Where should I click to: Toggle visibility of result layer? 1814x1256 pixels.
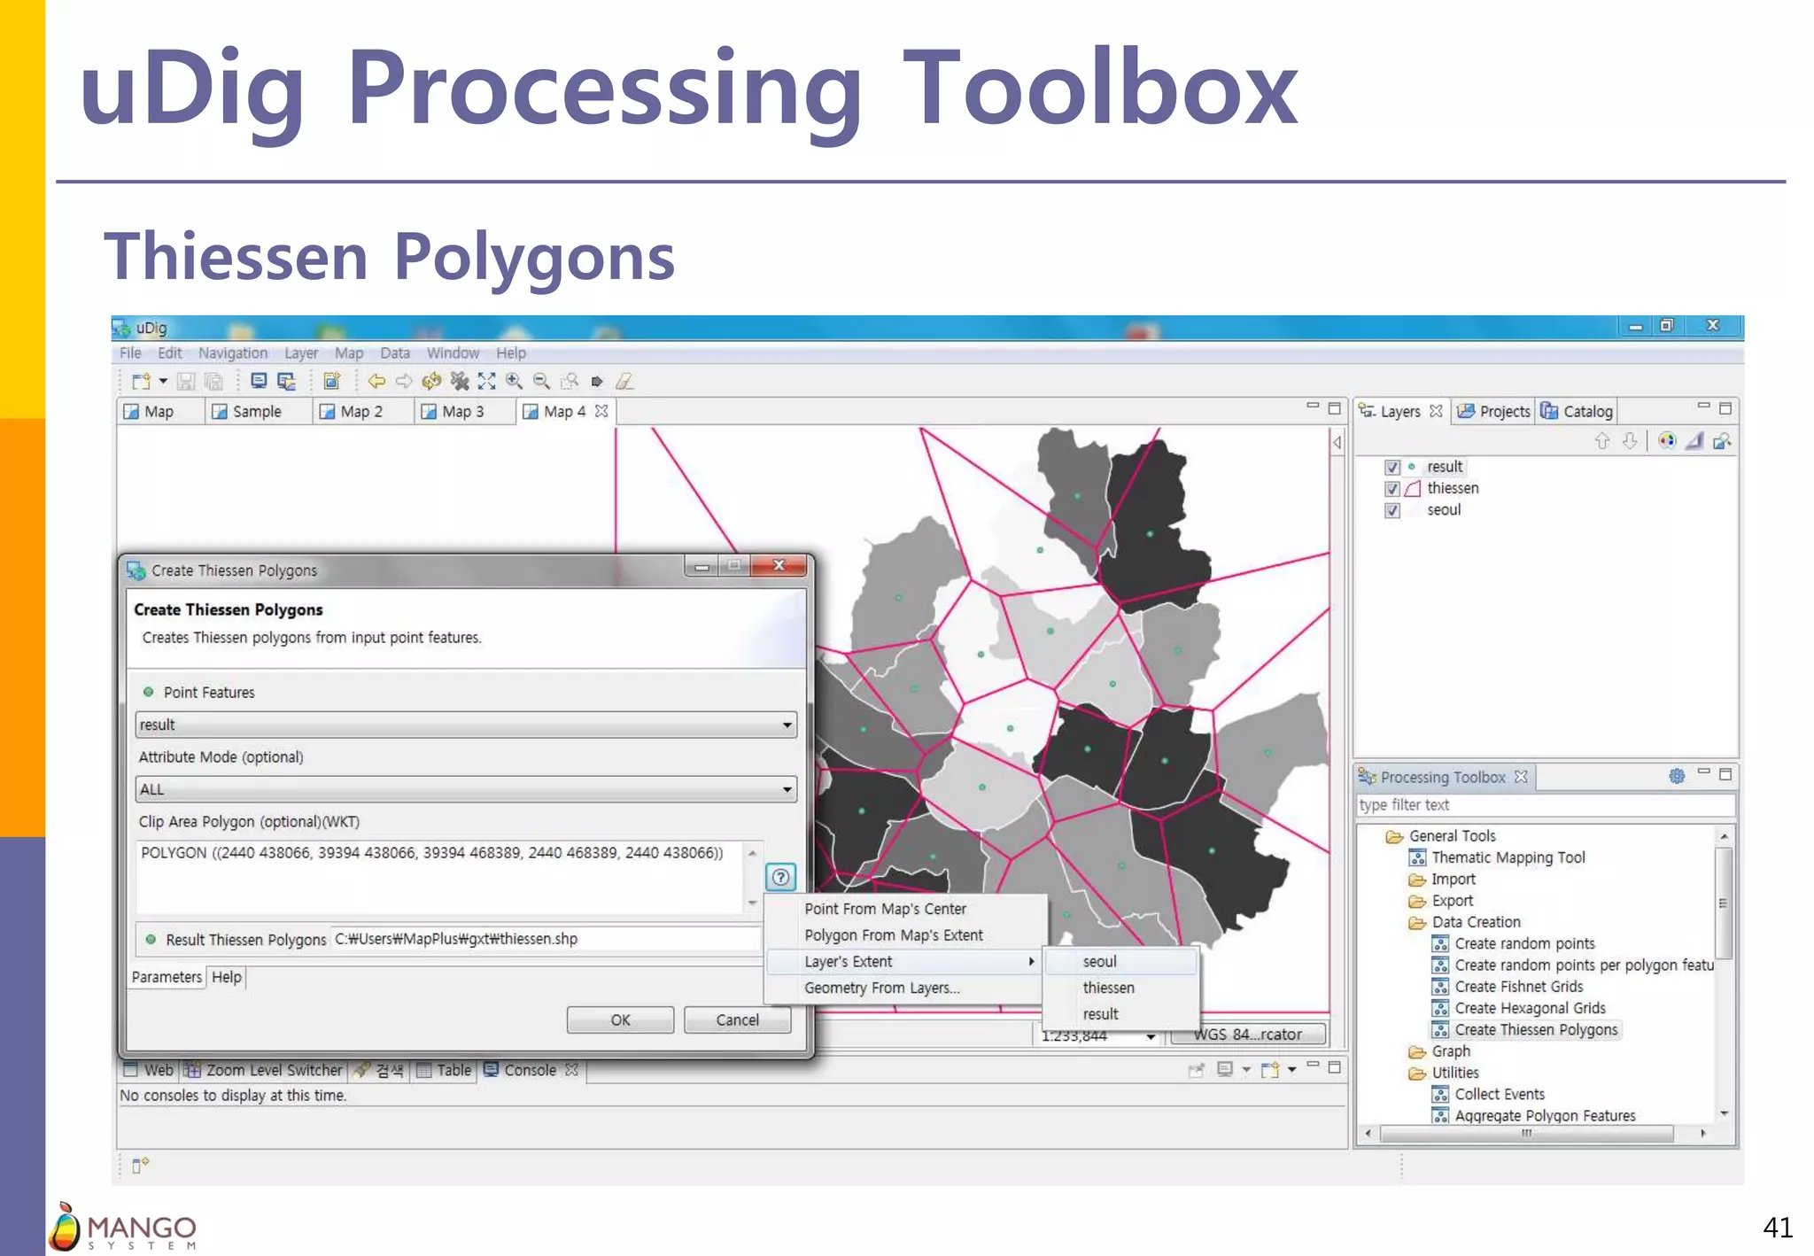pos(1392,467)
